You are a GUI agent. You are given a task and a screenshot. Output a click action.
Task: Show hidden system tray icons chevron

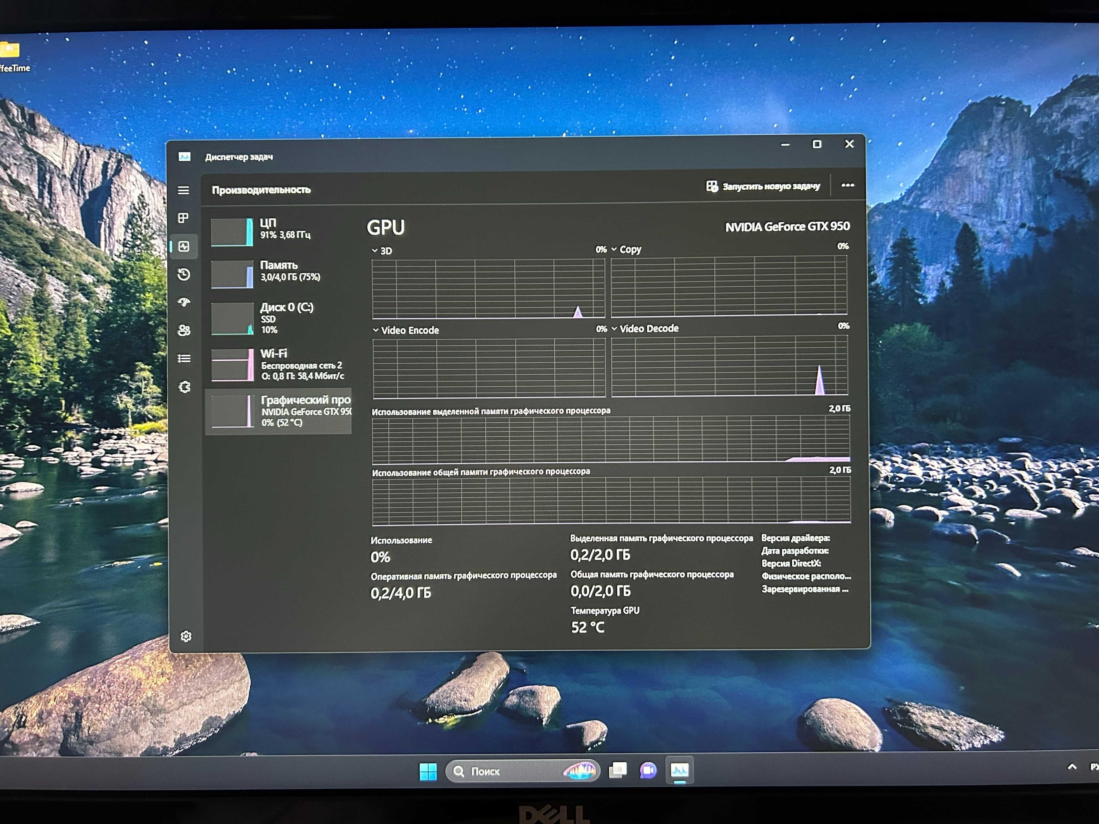click(x=1072, y=767)
